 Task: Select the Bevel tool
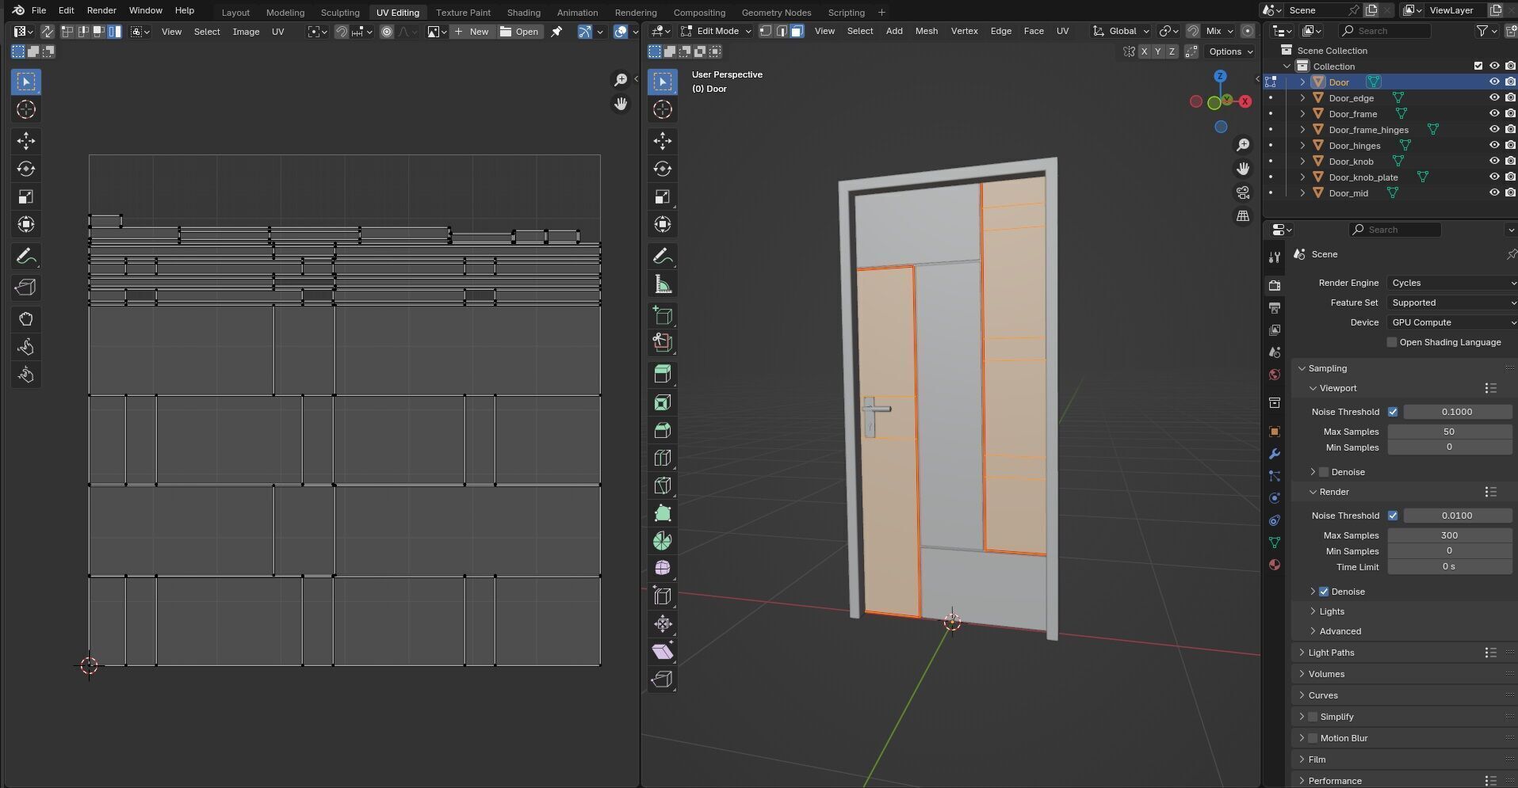pyautogui.click(x=663, y=430)
